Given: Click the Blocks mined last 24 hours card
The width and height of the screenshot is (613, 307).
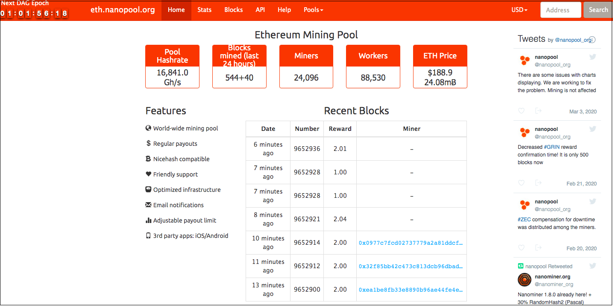Looking at the screenshot, I should point(239,67).
